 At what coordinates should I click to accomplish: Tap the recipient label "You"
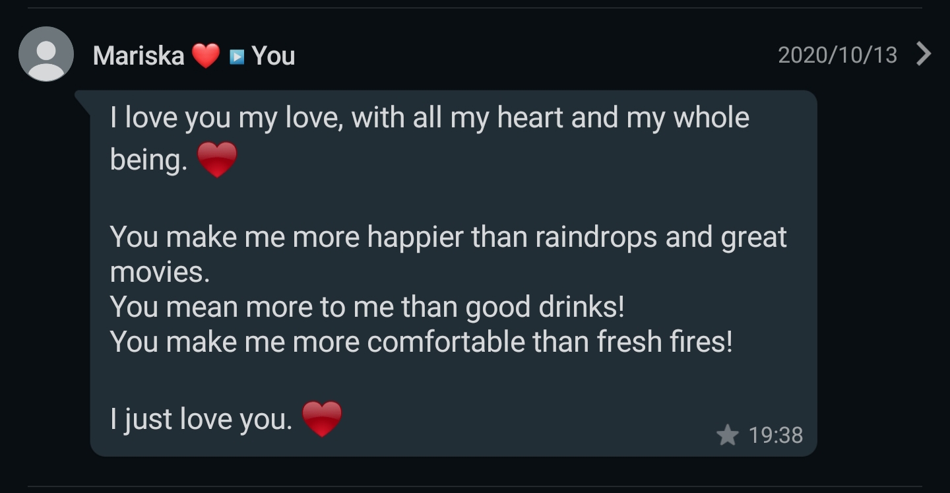pyautogui.click(x=273, y=55)
